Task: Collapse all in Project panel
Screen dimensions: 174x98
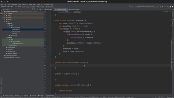Action: (37, 9)
